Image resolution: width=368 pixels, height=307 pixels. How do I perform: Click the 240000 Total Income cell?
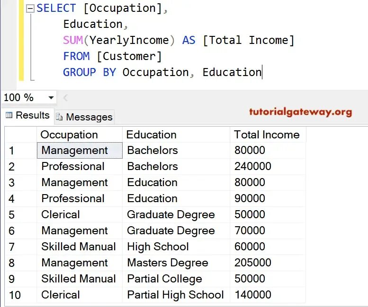(x=268, y=166)
